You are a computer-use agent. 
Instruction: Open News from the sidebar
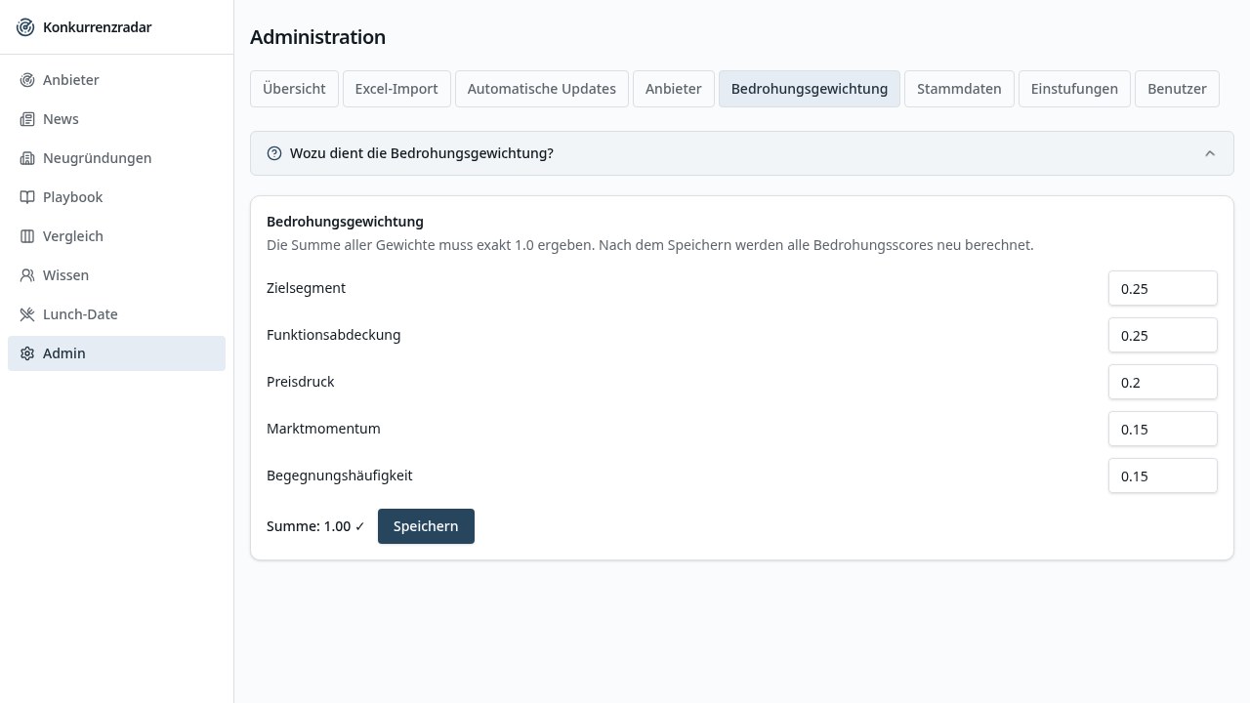[x=116, y=119]
